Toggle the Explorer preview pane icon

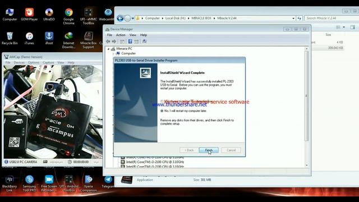pos(353,27)
